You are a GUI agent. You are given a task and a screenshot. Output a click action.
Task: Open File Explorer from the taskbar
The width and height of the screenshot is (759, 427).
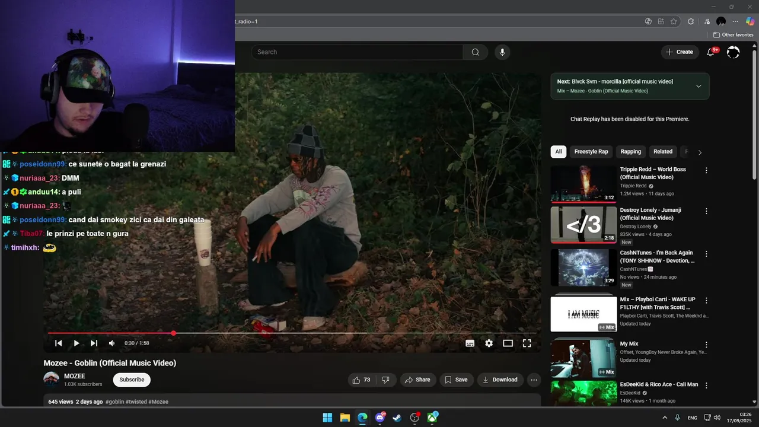pos(345,418)
